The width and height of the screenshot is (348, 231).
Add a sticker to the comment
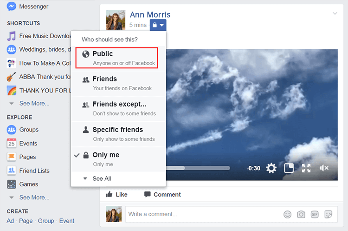pyautogui.click(x=328, y=214)
